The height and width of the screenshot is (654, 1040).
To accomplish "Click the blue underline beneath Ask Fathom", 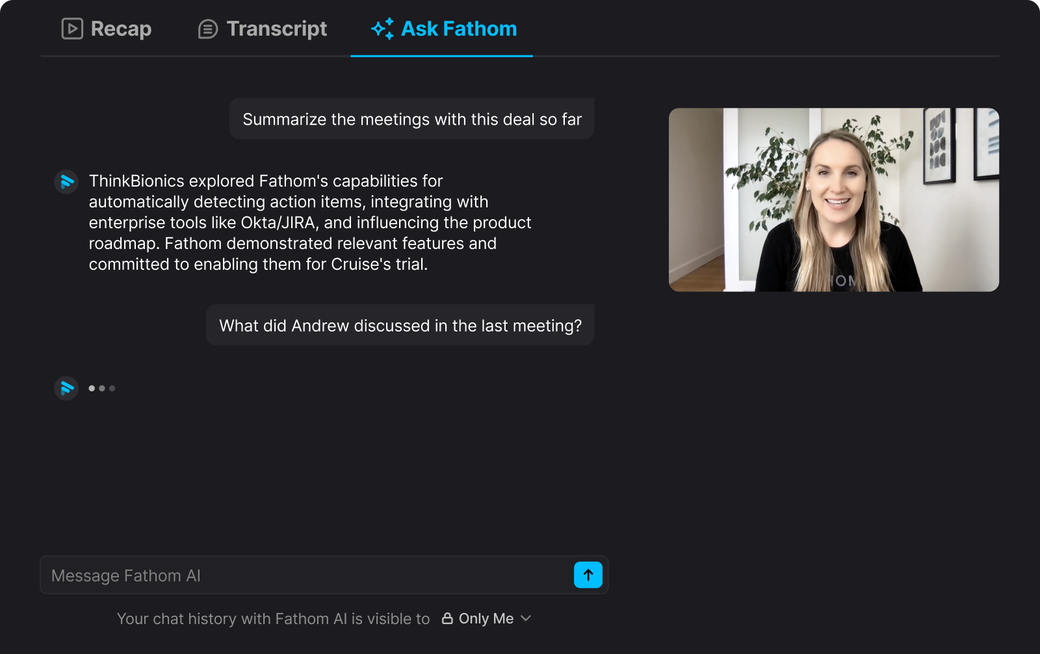I will click(x=441, y=56).
